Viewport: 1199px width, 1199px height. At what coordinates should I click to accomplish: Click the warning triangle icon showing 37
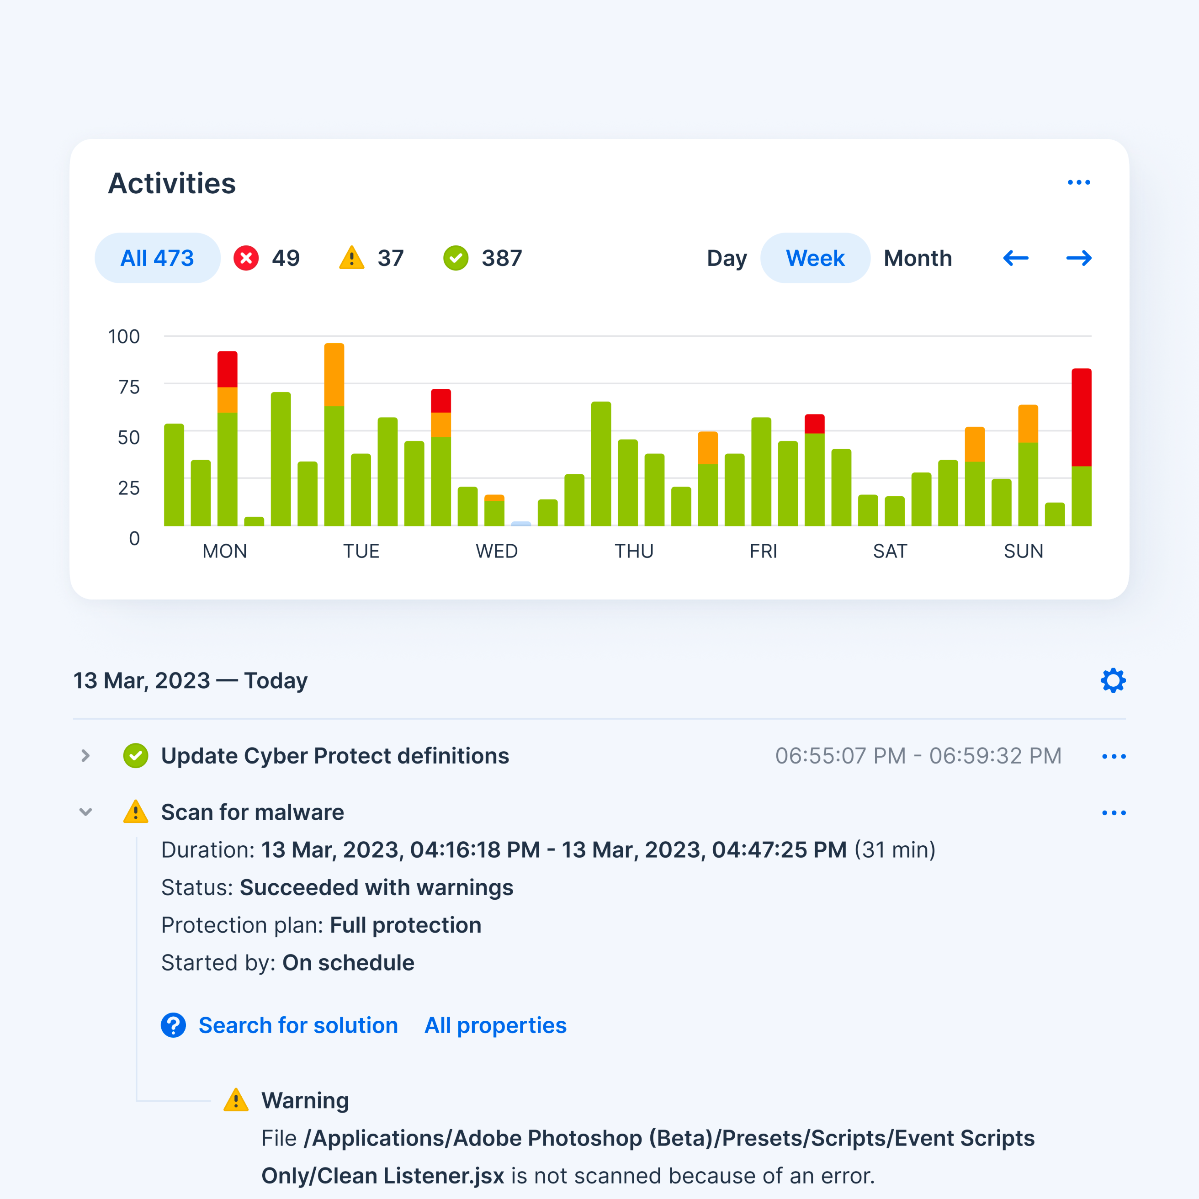352,258
